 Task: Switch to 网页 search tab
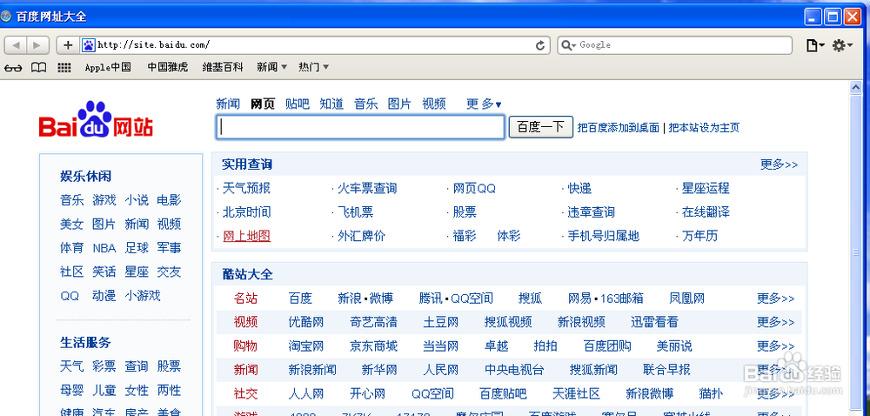(263, 104)
